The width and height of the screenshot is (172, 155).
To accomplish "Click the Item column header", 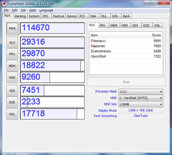I will click(x=110, y=35).
